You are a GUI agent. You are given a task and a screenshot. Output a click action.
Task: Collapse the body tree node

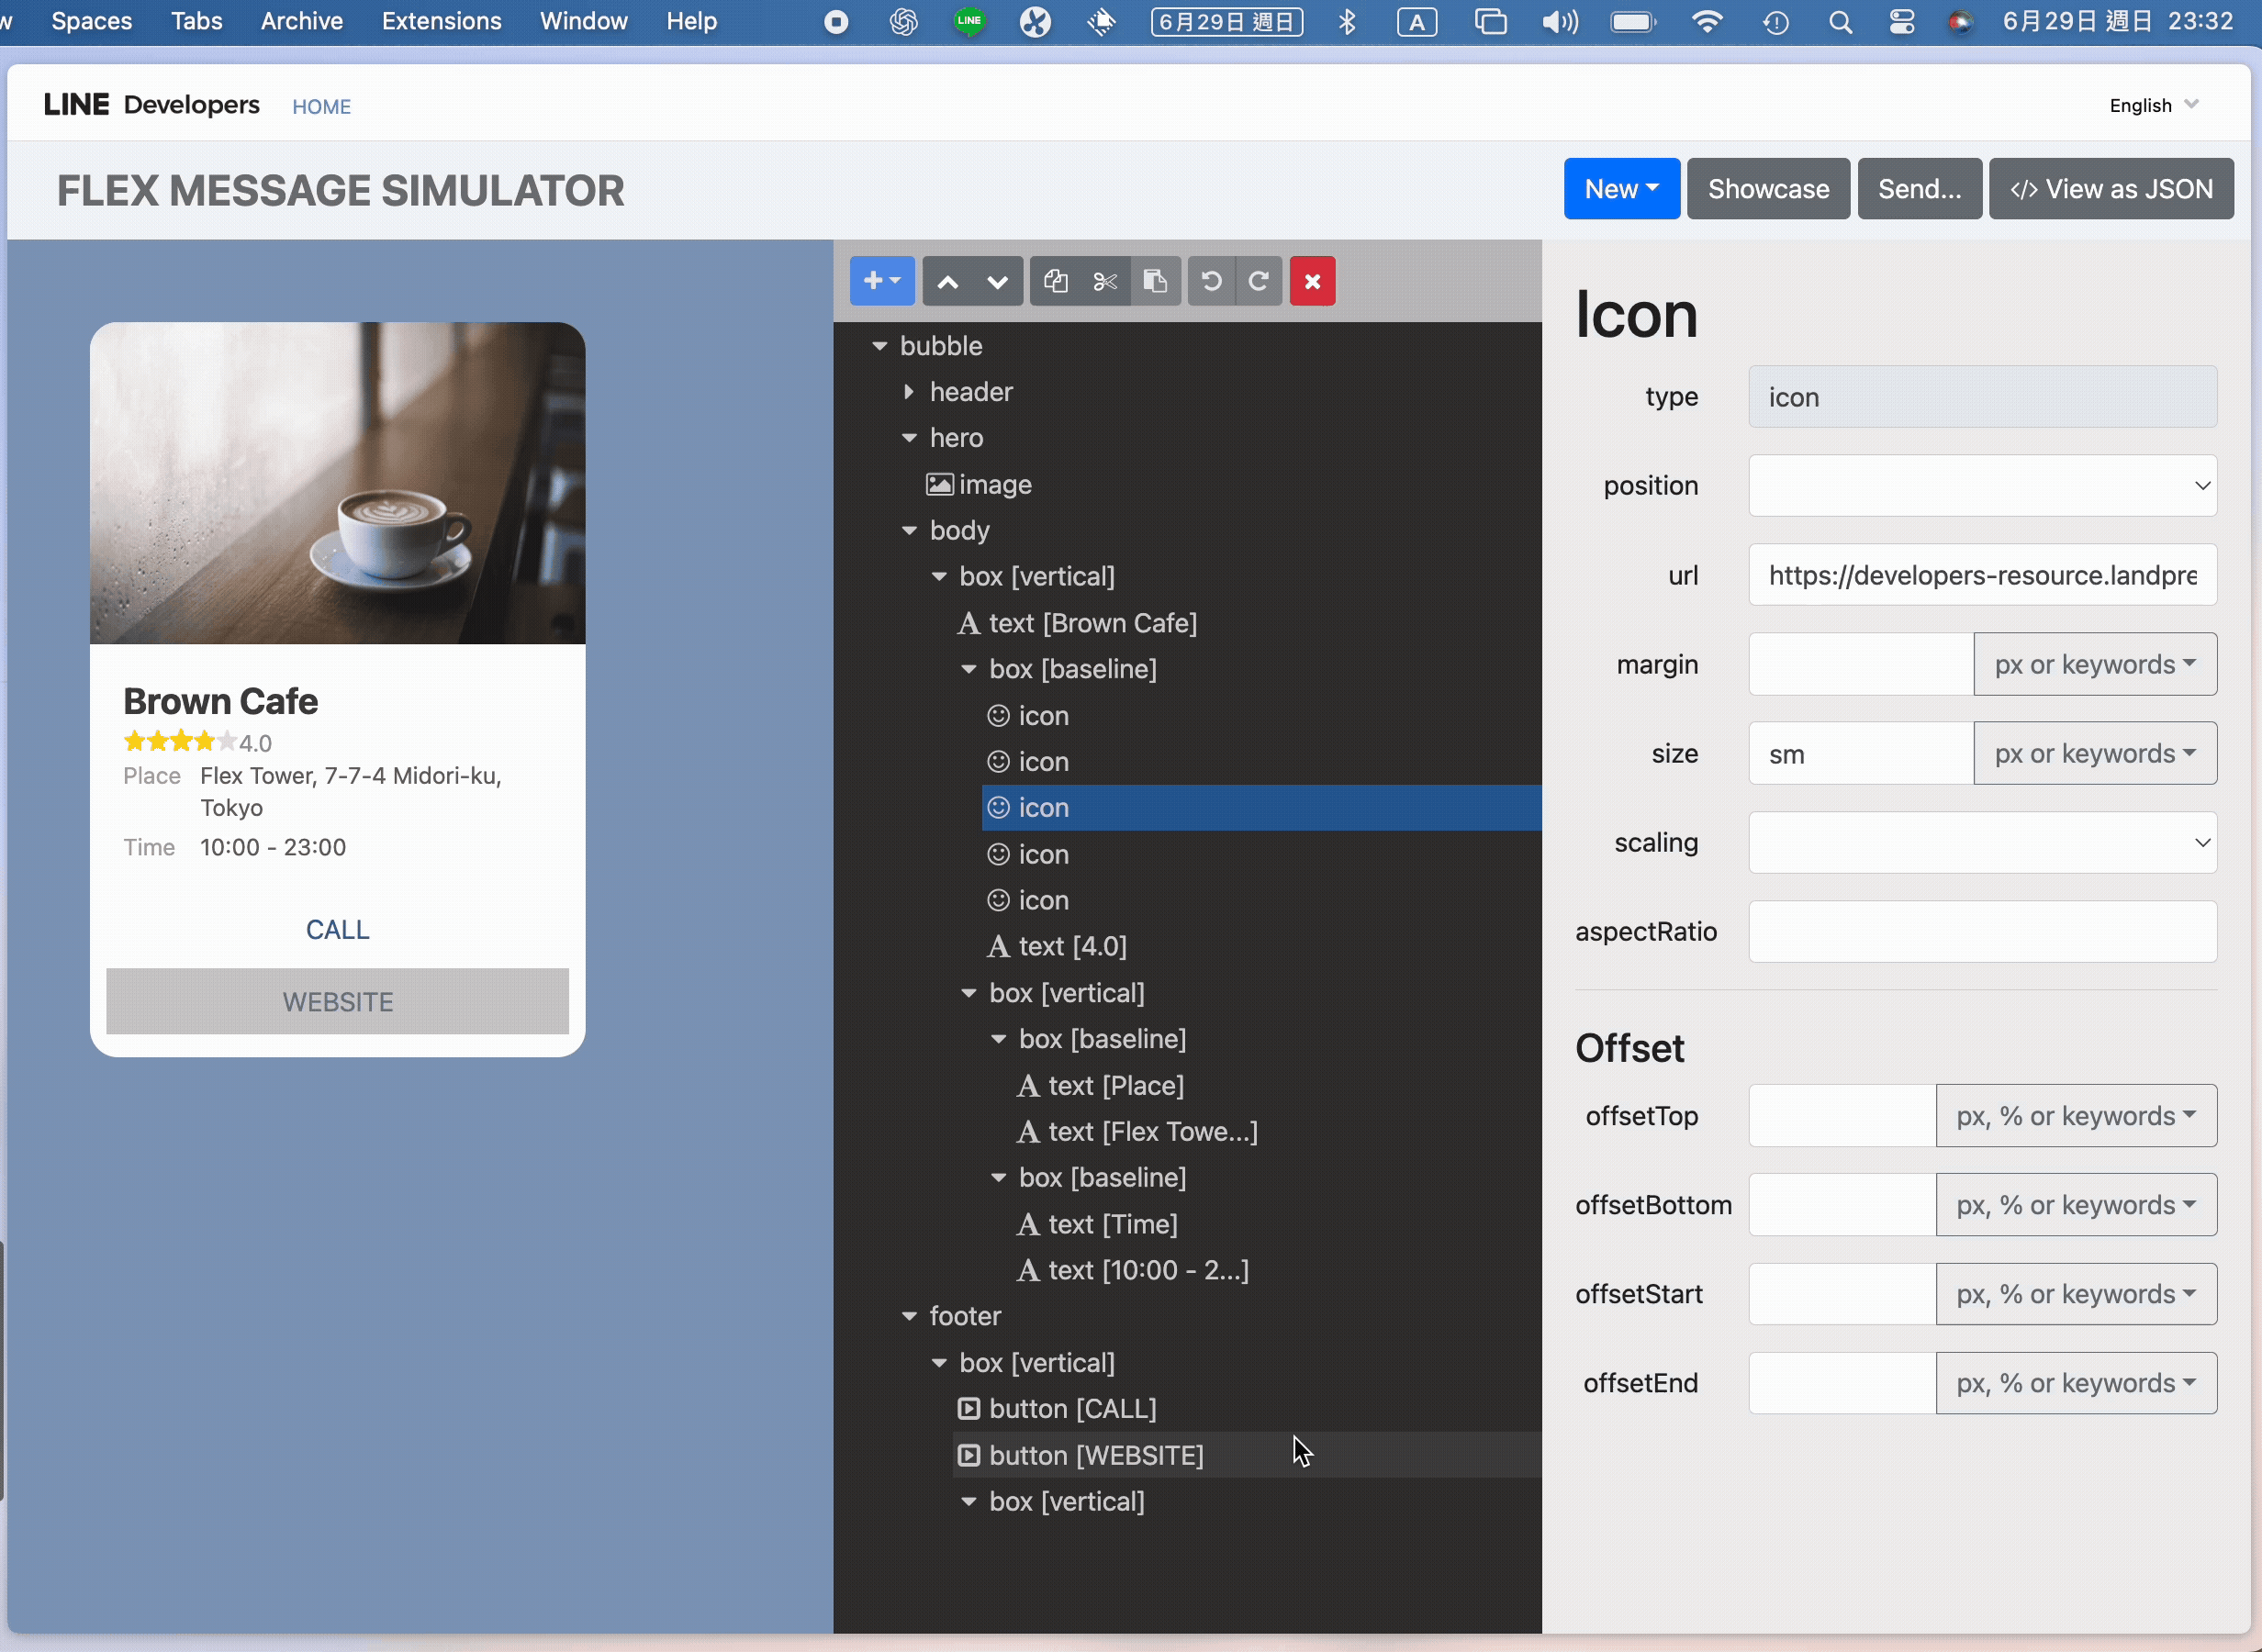909,530
